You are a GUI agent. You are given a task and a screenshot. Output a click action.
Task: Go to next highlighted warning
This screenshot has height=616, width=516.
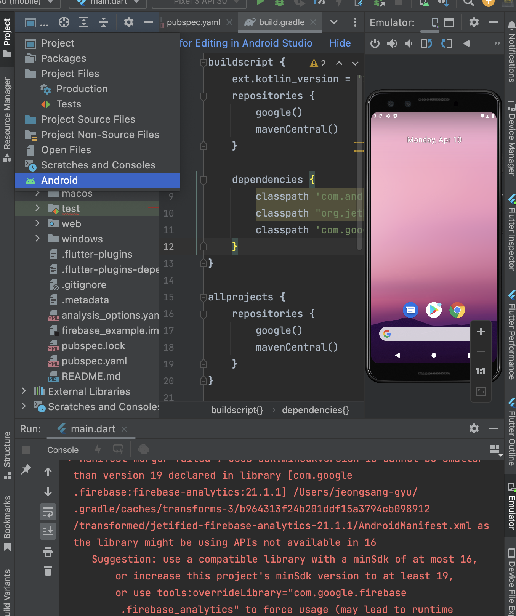pos(355,63)
